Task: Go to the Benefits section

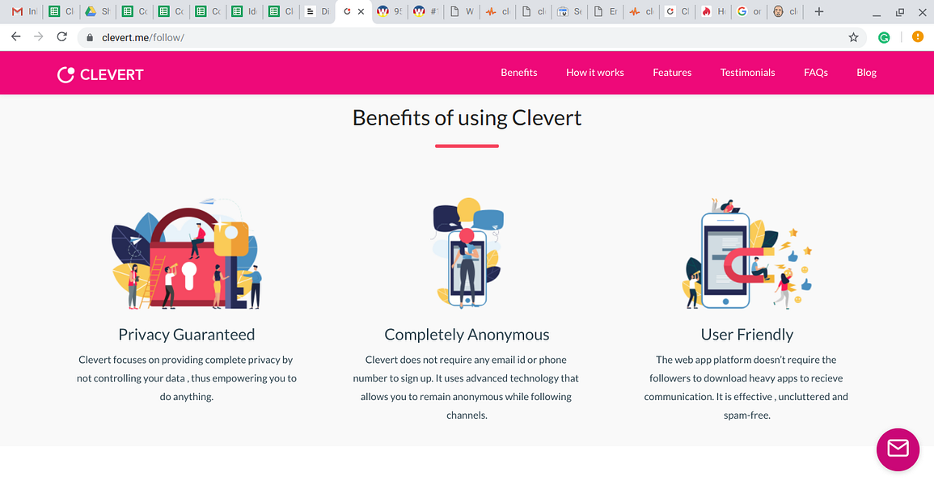Action: [519, 73]
